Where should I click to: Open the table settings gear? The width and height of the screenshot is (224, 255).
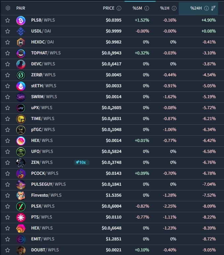coord(8,8)
